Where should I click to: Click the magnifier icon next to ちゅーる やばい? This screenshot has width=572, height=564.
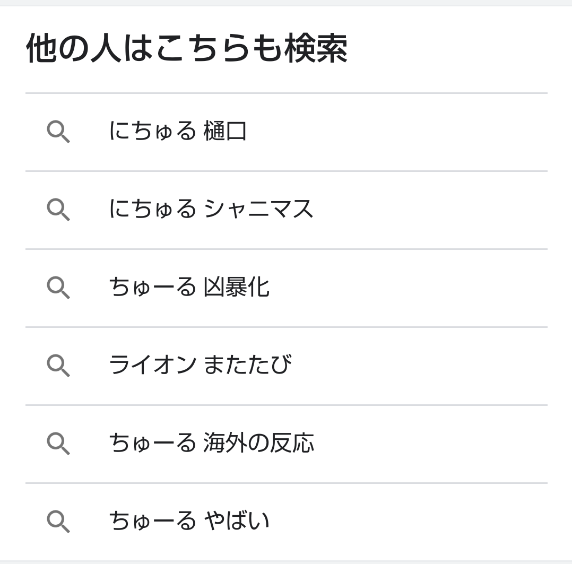(x=58, y=522)
